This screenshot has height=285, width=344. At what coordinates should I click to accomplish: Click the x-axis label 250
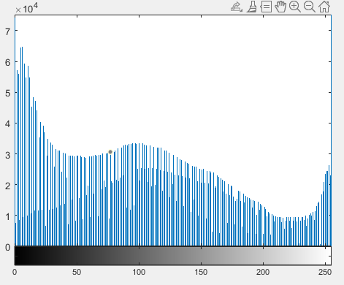click(x=325, y=272)
